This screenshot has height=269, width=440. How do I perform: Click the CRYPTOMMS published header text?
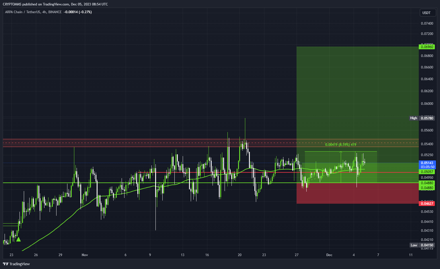pos(55,4)
